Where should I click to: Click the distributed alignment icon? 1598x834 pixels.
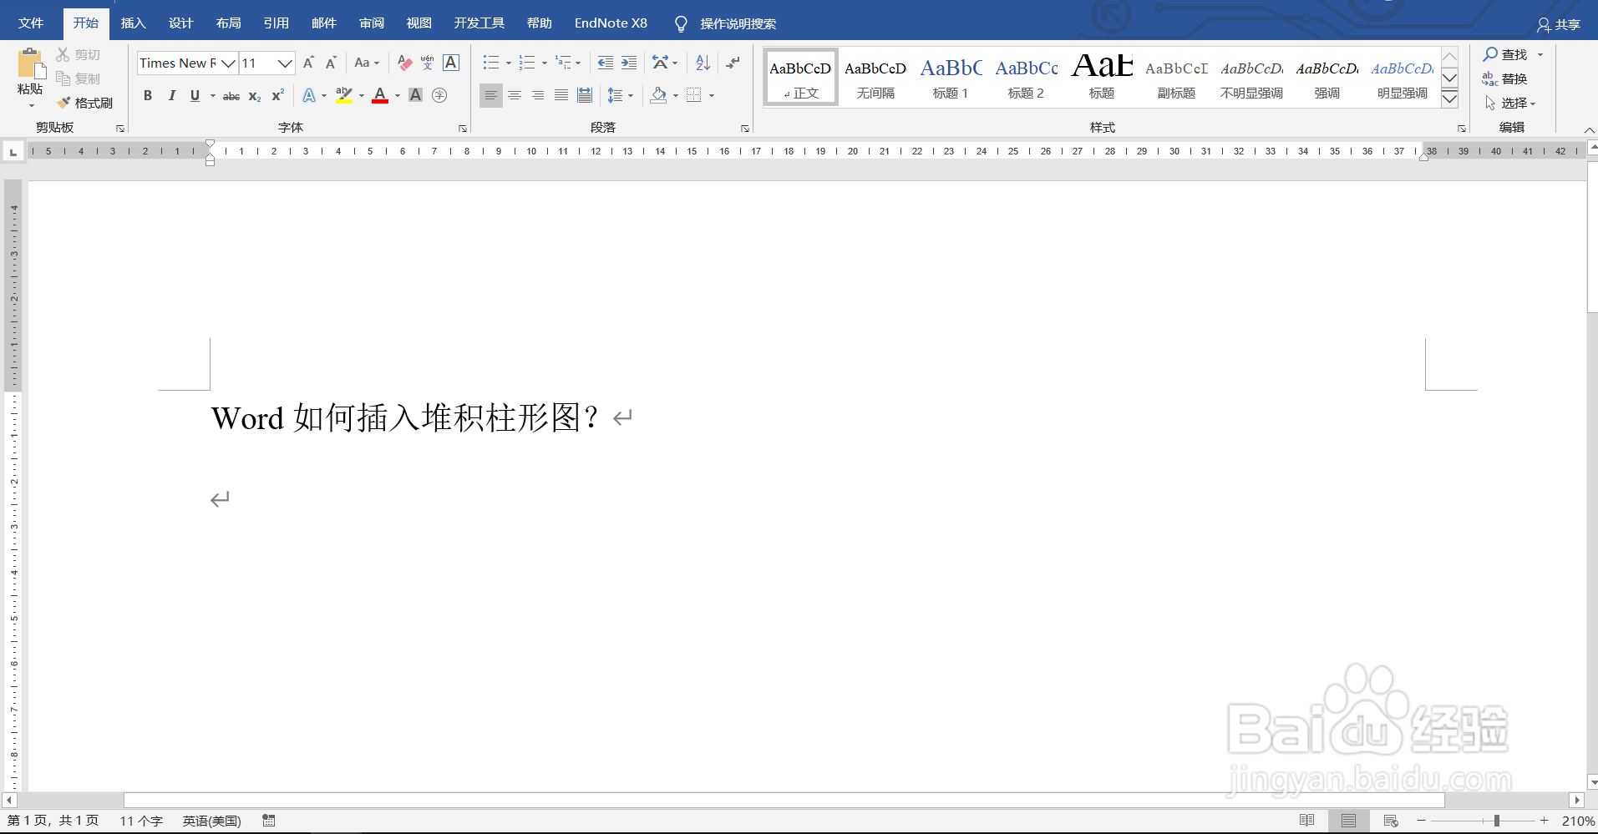[x=585, y=95]
